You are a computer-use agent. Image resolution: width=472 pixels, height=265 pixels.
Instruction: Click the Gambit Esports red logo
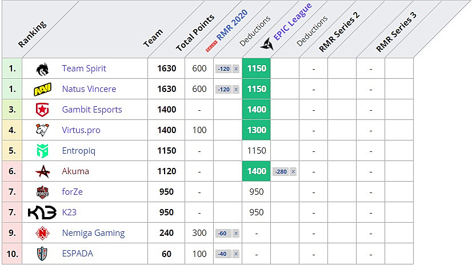[x=42, y=110]
